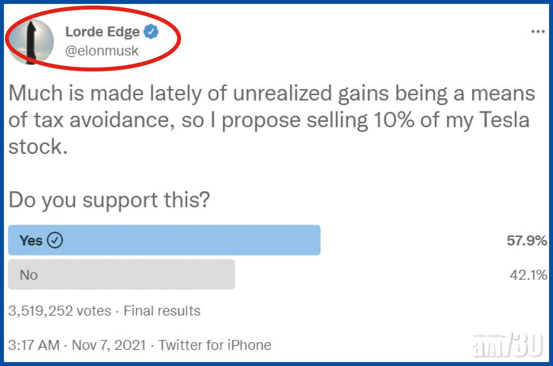This screenshot has width=553, height=366.
Task: Open the Lorde Edge display name
Action: pyautogui.click(x=102, y=32)
